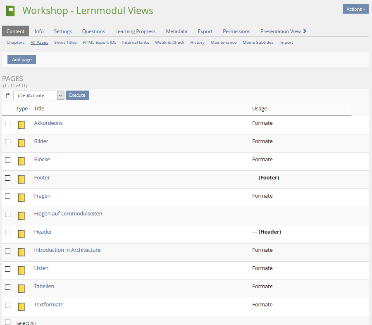
Task: Tick the Fragen page checkbox
Action: click(x=7, y=196)
